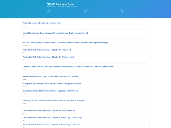Click the rightmost square icon in the header
Viewport: 171px width, 128px height.
point(123,10)
